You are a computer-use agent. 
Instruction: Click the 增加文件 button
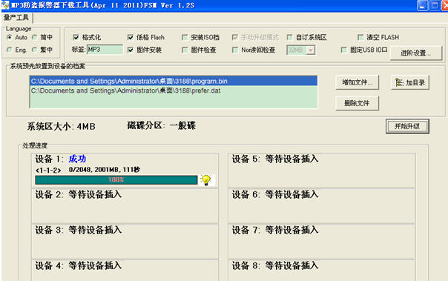tap(358, 82)
